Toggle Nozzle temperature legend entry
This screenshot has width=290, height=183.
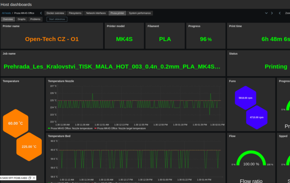tap(70, 128)
